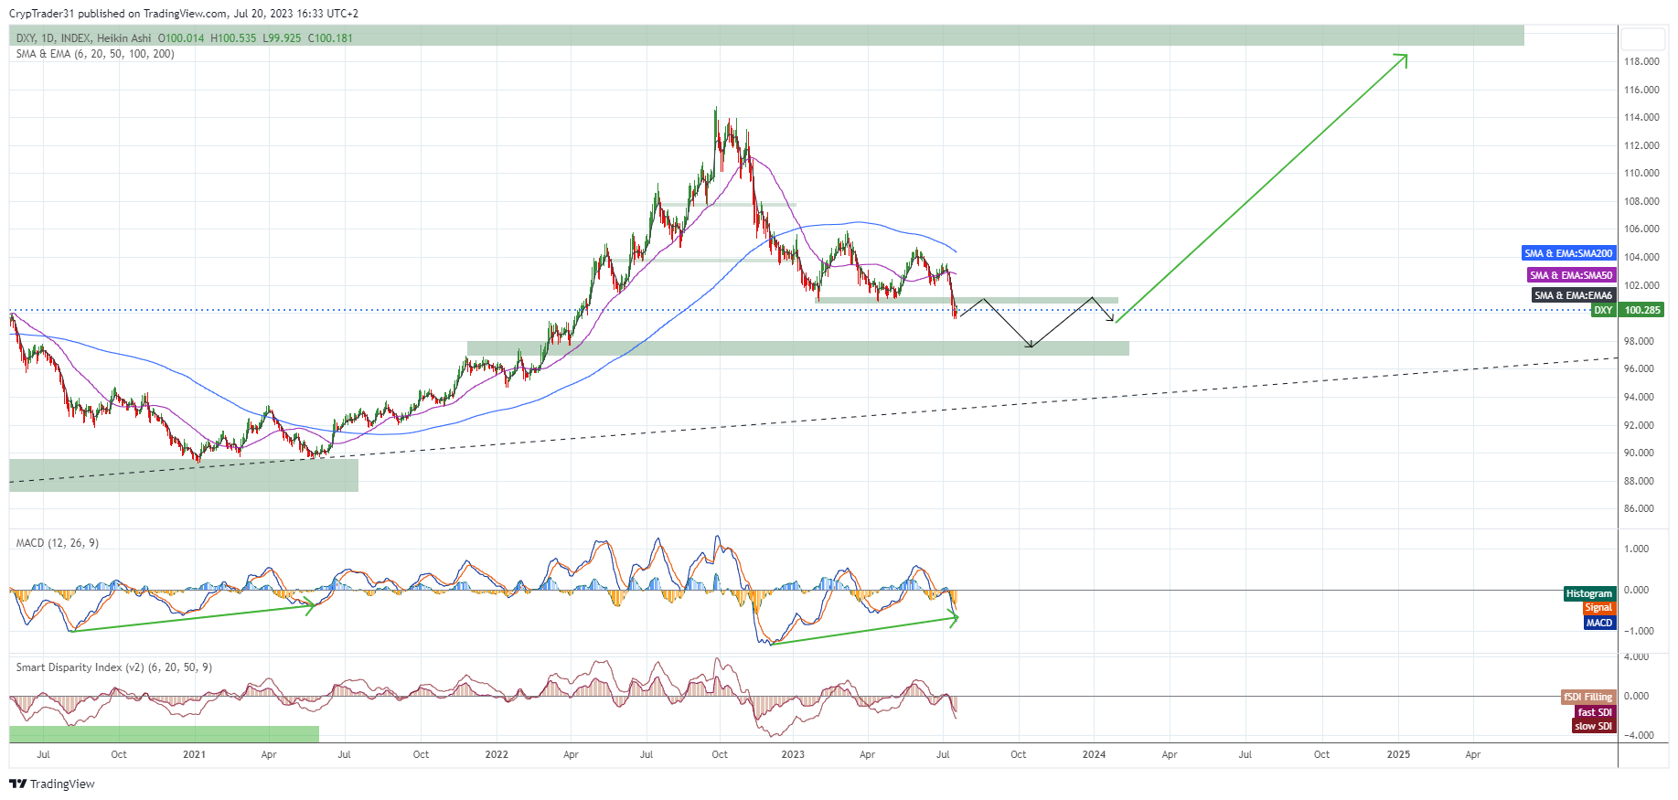Click the slow SDI label
Screen dimensions: 1678x800
1594,726
